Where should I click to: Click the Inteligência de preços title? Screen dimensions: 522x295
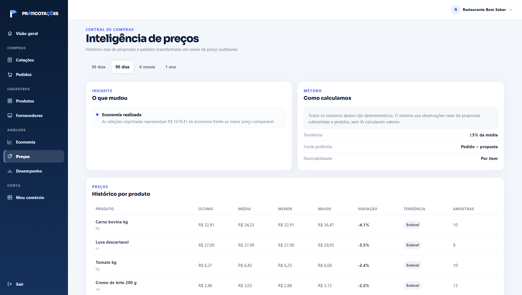click(142, 39)
